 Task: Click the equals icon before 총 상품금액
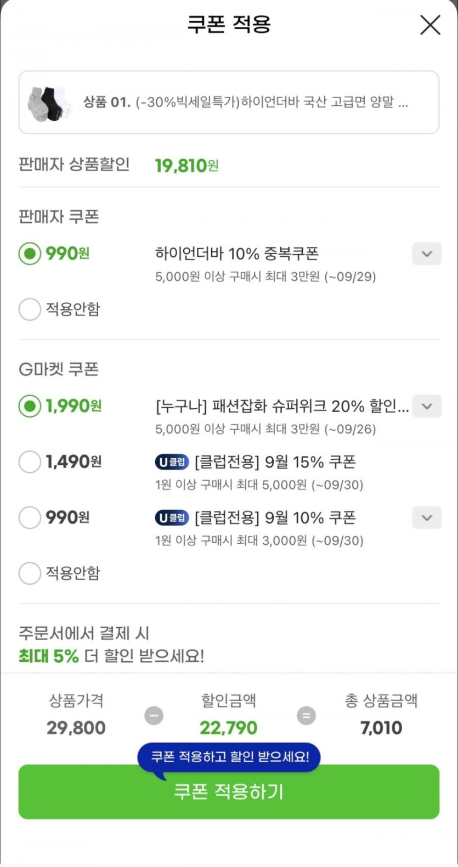click(x=306, y=716)
